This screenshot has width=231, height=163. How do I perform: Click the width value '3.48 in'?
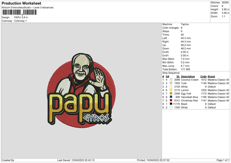coord(225,13)
